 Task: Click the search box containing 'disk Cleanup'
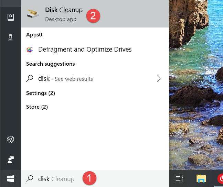click(x=95, y=179)
